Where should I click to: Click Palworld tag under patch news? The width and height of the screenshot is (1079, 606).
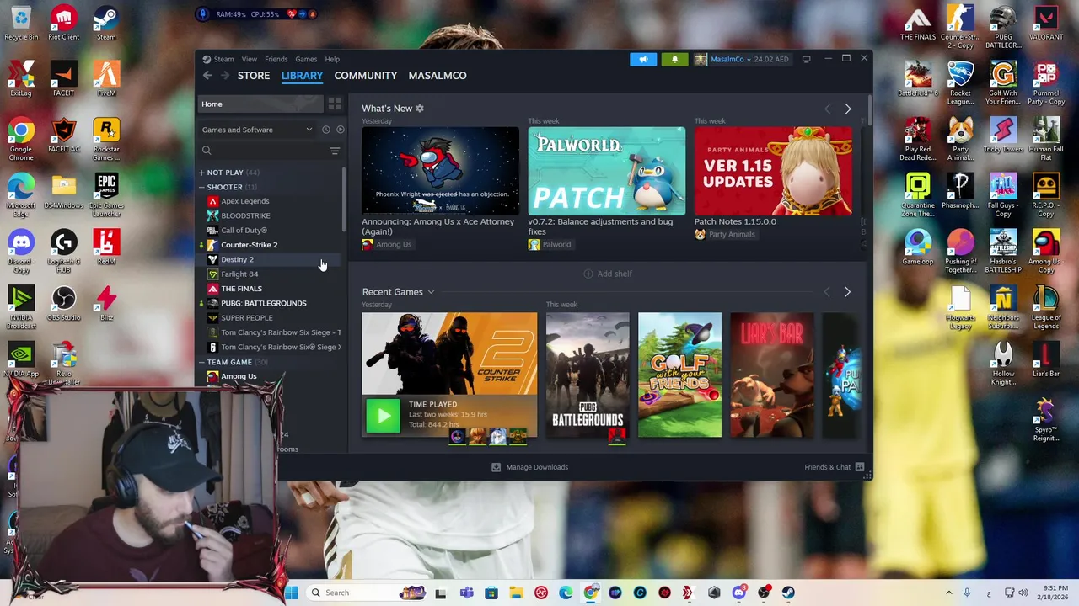[550, 244]
